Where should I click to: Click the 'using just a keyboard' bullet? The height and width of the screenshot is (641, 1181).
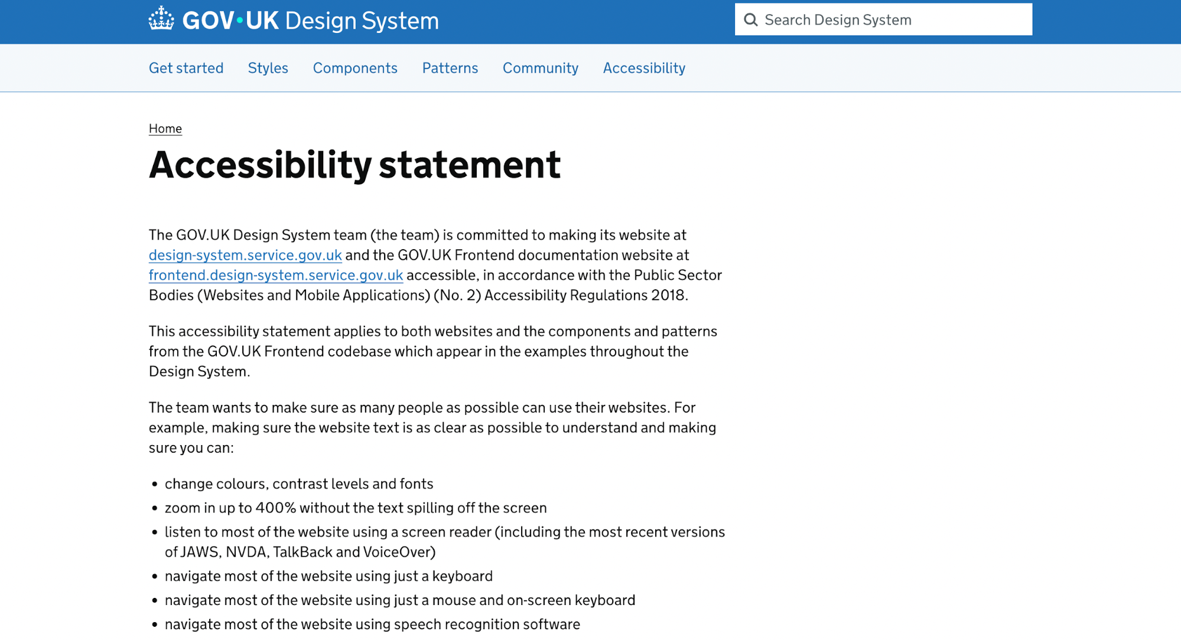coord(328,576)
